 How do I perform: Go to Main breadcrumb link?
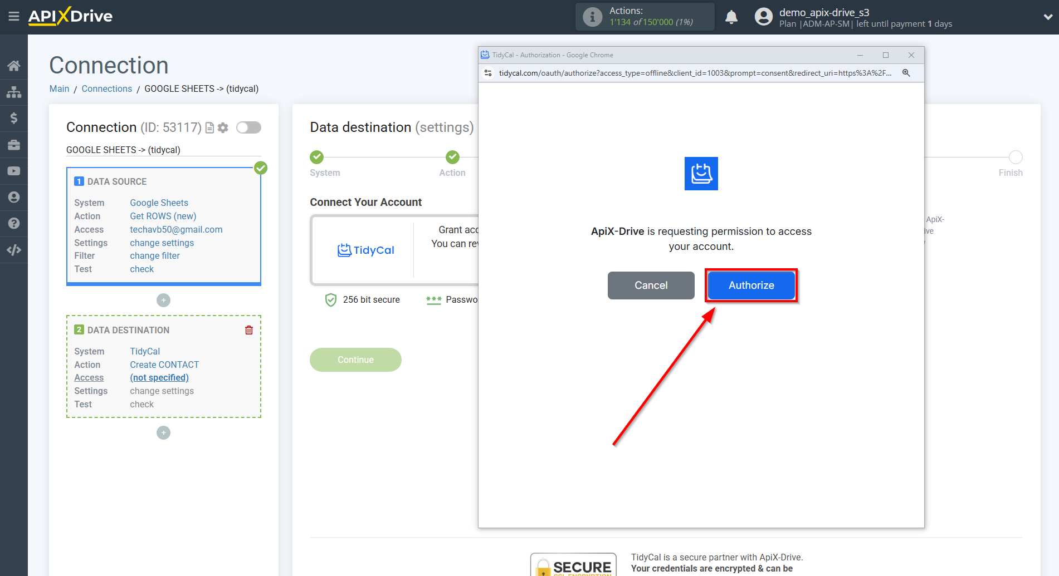[59, 88]
